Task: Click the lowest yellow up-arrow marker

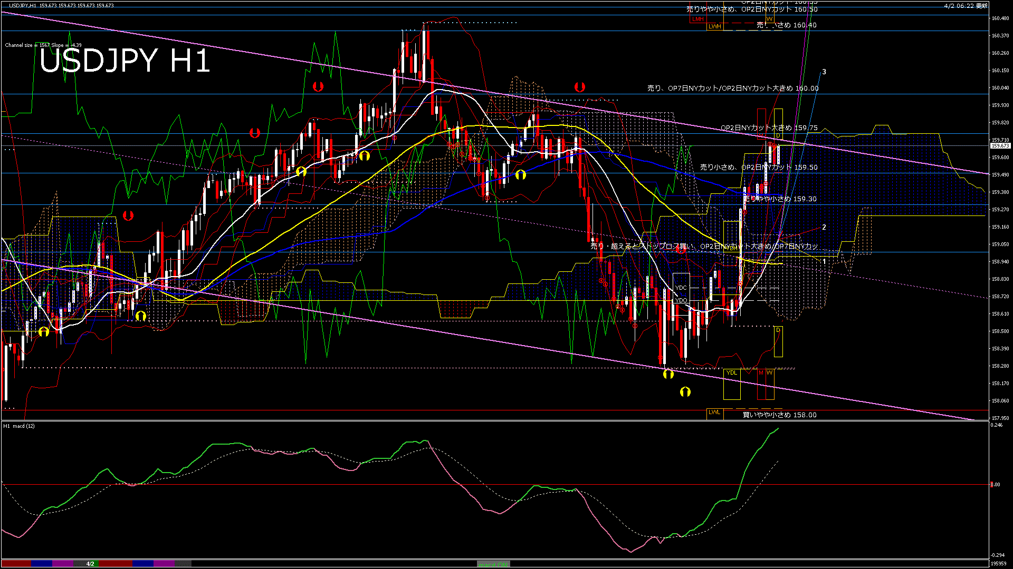Action: [x=685, y=392]
